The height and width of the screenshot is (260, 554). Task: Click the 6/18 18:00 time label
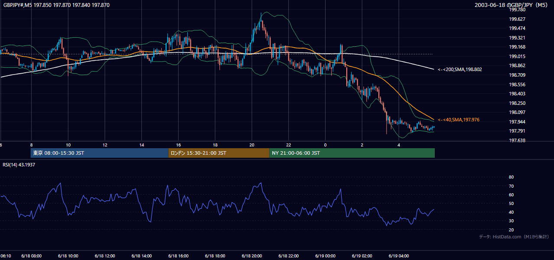pos(215,256)
